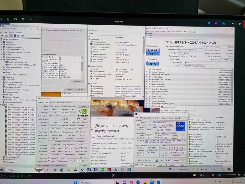
Task: Click the File Explorer icon on the bottom taskbar
Action: click(x=145, y=182)
